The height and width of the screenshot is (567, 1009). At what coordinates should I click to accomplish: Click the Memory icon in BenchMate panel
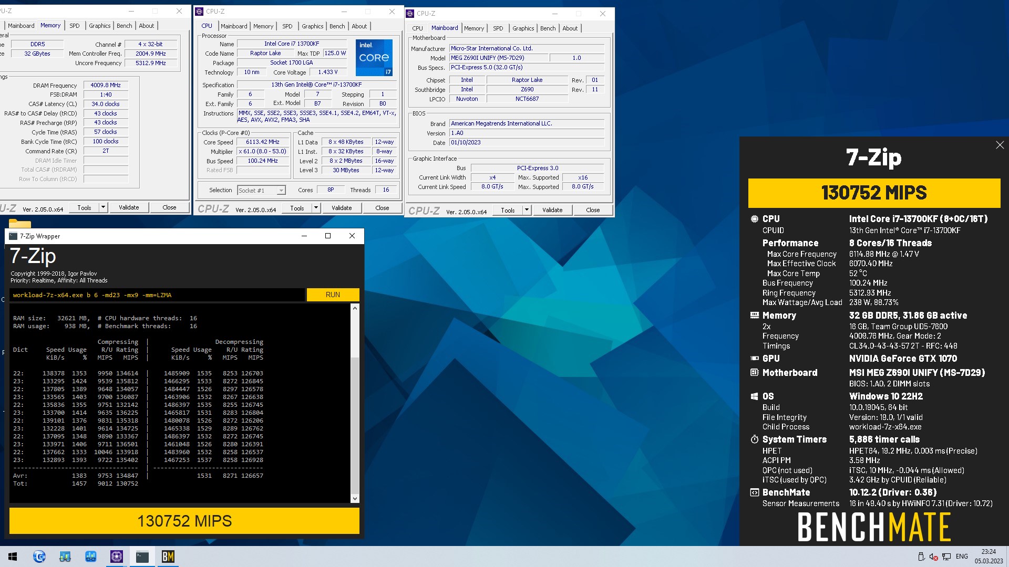point(754,316)
